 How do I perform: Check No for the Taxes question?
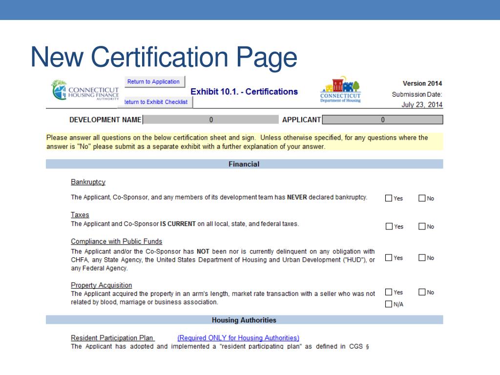[422, 226]
